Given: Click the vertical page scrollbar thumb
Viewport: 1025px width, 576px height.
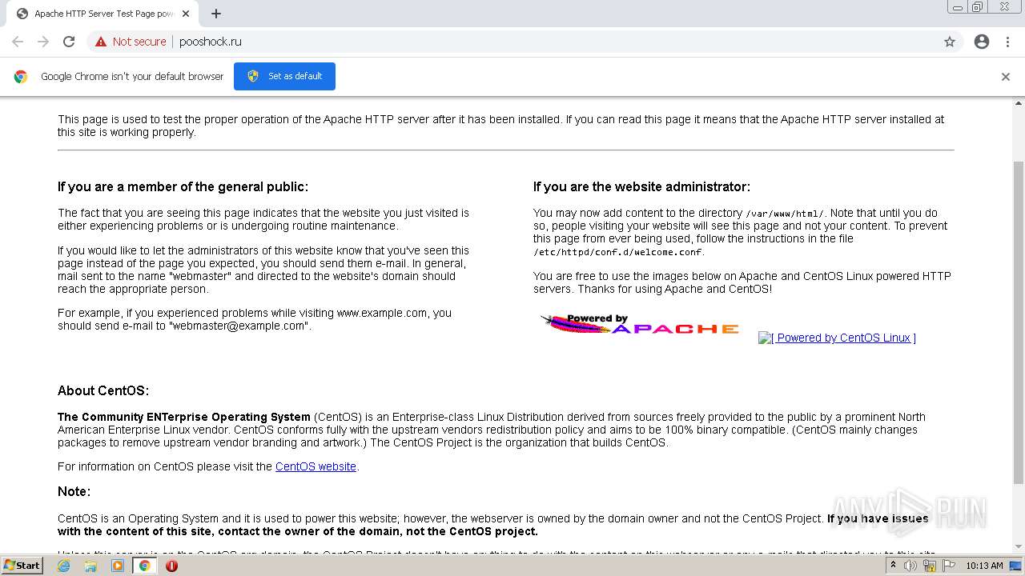Looking at the screenshot, I should pyautogui.click(x=1019, y=322).
